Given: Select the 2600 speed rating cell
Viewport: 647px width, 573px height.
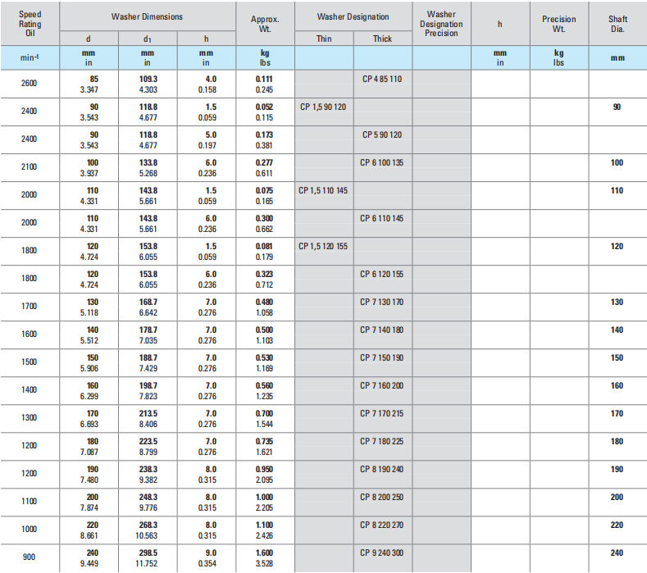Looking at the screenshot, I should coord(30,83).
